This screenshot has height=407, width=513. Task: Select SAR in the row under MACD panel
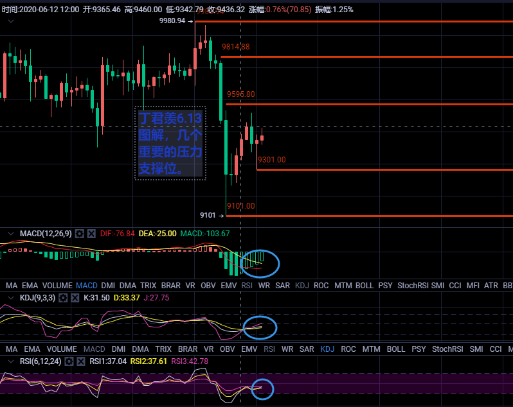click(x=282, y=286)
